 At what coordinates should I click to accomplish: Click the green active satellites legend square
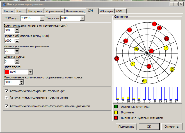coord(116,107)
